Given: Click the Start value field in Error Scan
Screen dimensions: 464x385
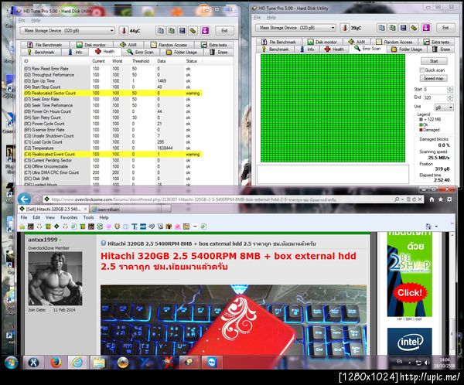Looking at the screenshot, I should point(435,90).
